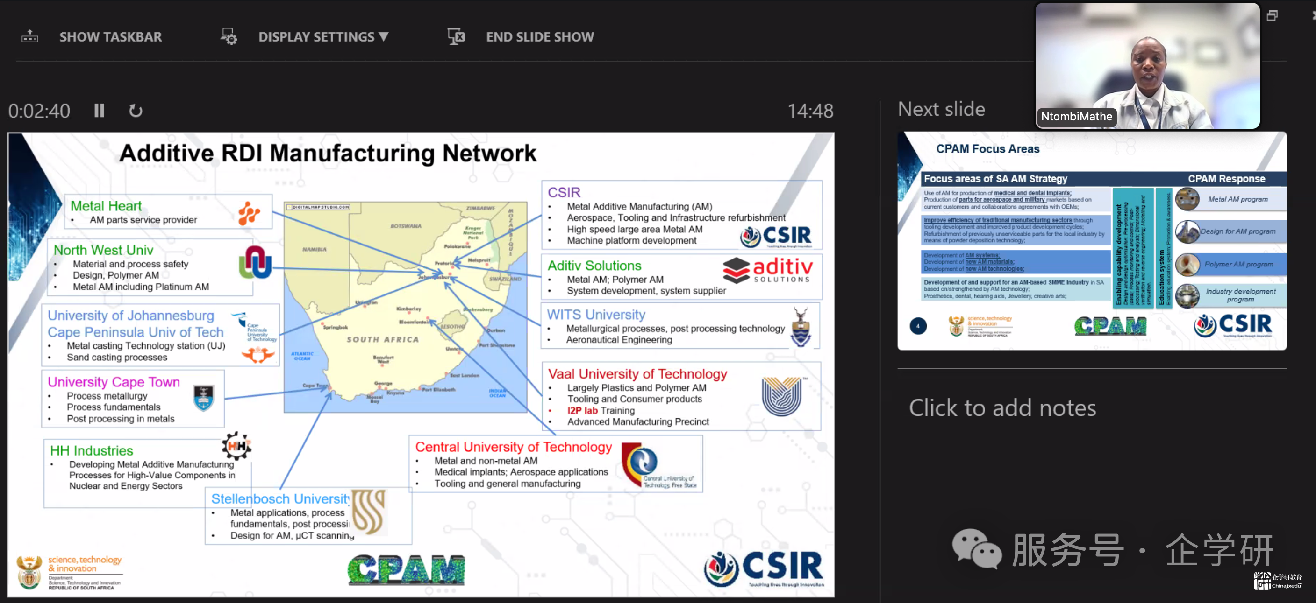Click the CPAM logo in next slide preview
This screenshot has height=603, width=1316.
(1110, 326)
